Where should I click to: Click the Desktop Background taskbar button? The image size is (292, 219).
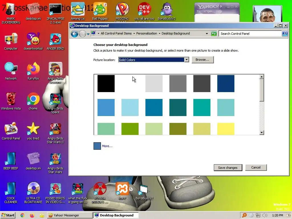pyautogui.click(x=116, y=215)
